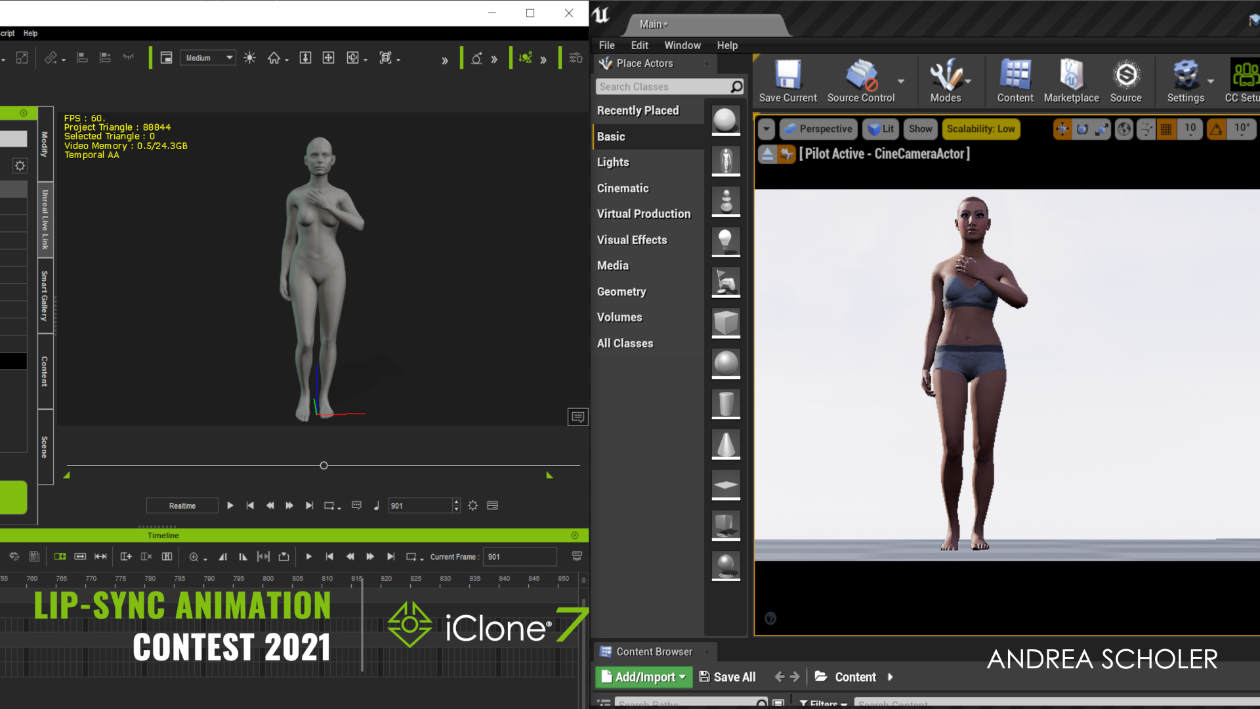
Task: Open the Medium quality dropdown
Action: (x=208, y=58)
